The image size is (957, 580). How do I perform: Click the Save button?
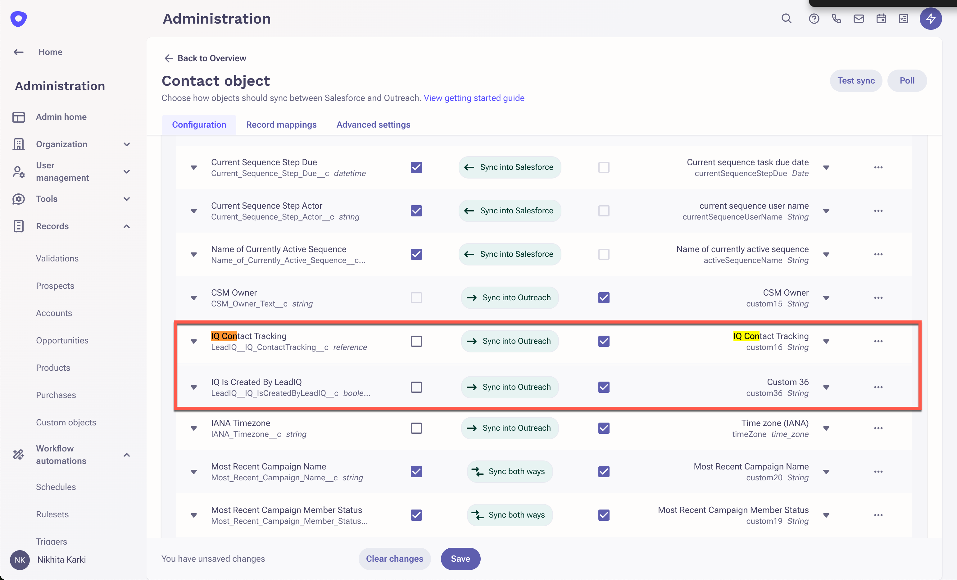pyautogui.click(x=460, y=559)
